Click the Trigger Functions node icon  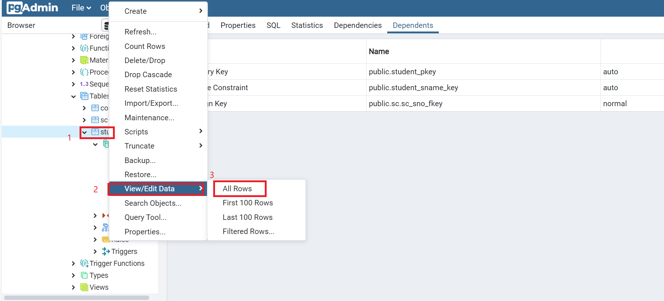[x=84, y=263]
